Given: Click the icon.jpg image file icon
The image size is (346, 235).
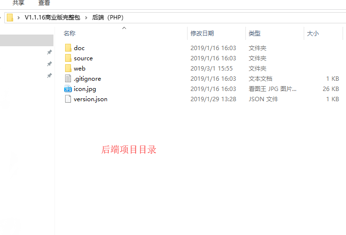Looking at the screenshot, I should point(68,89).
